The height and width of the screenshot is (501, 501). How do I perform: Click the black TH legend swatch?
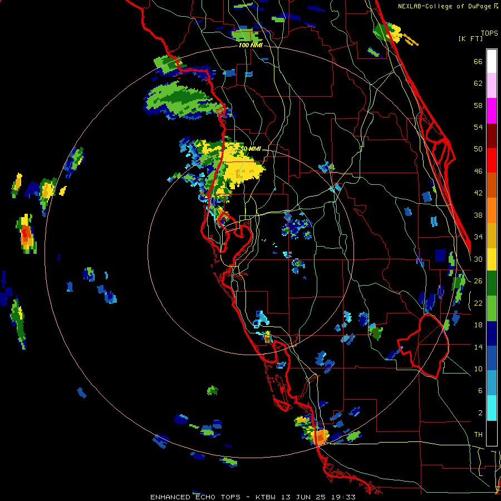[492, 433]
